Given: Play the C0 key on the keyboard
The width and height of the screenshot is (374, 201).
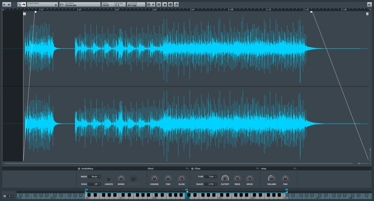Looking at the screenshot, I should [87, 197].
